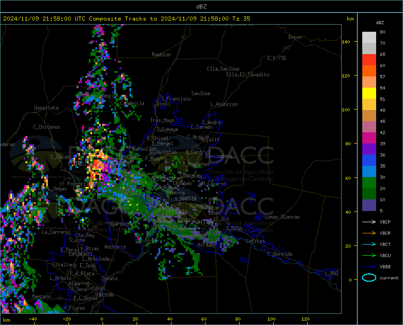
Task: Click the Capdevila map label
Action: click(132, 103)
